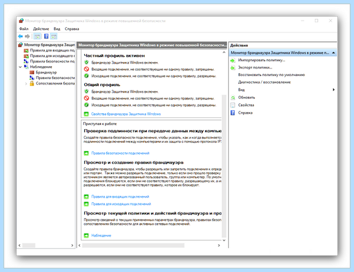Click the inbound rules icon in tree
The width and height of the screenshot is (354, 272).
pos(26,50)
